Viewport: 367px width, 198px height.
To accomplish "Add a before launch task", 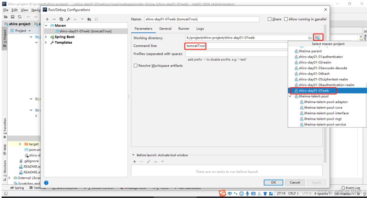I will (135, 161).
